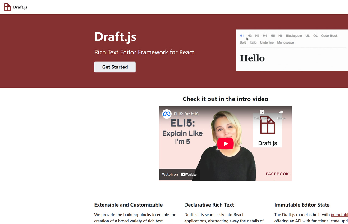Apply H6 heading style
Image resolution: width=348 pixels, height=224 pixels.
click(281, 35)
